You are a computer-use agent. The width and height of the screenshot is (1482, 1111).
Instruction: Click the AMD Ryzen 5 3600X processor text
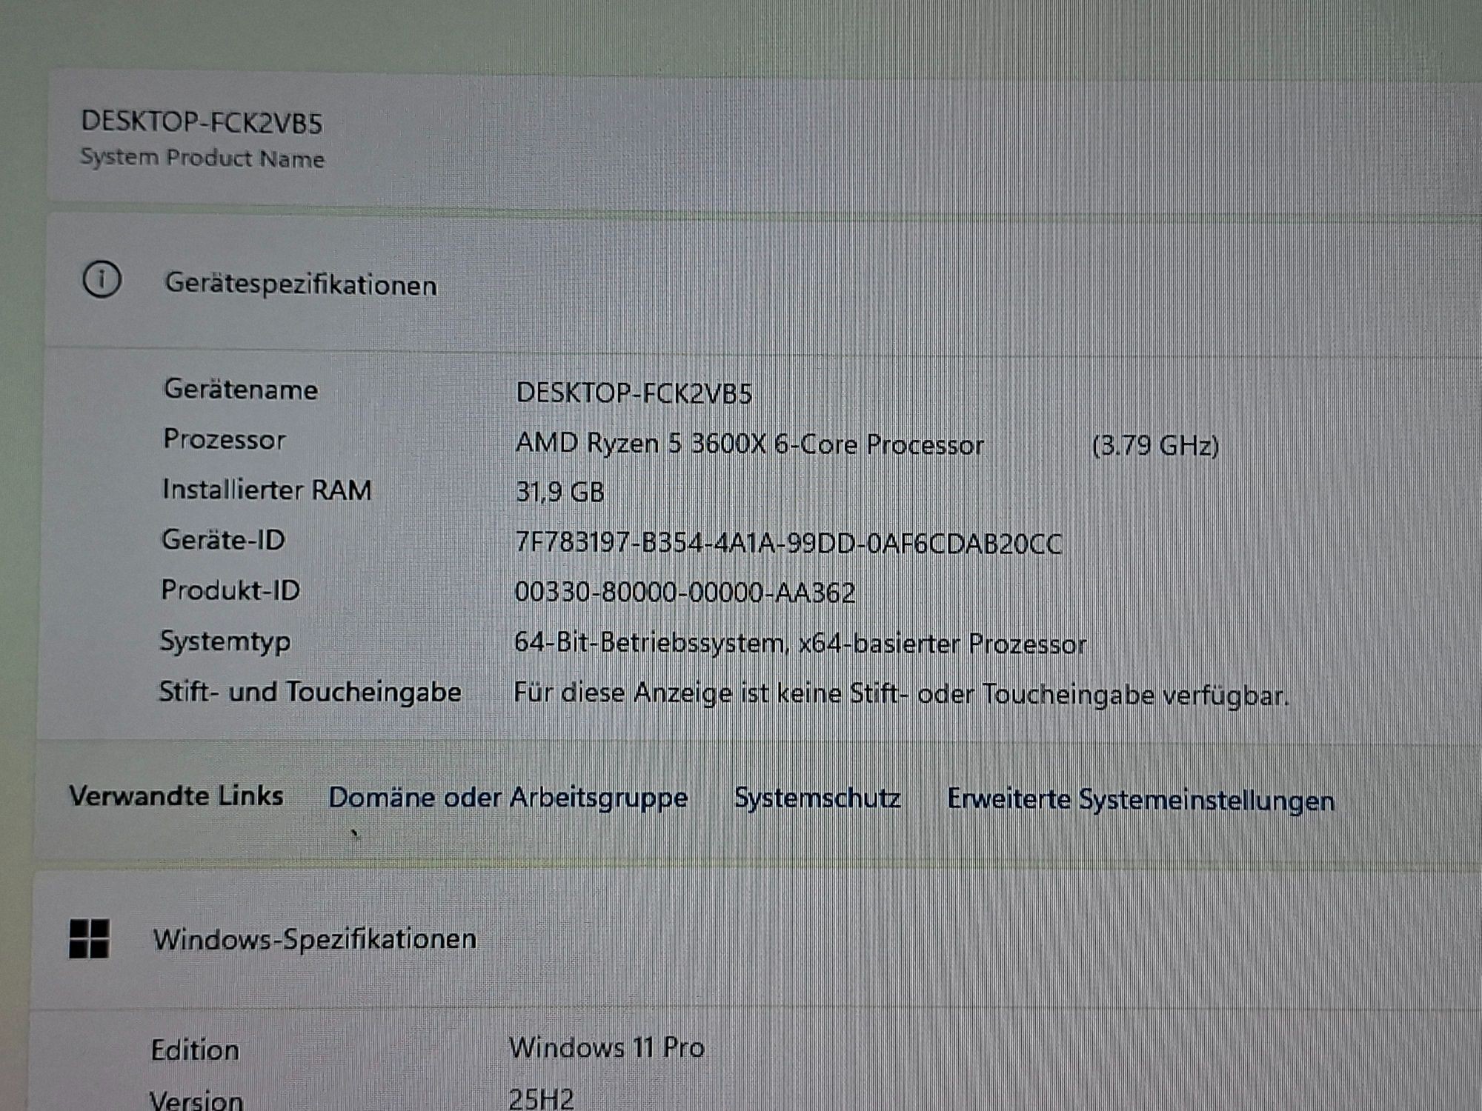coord(749,444)
